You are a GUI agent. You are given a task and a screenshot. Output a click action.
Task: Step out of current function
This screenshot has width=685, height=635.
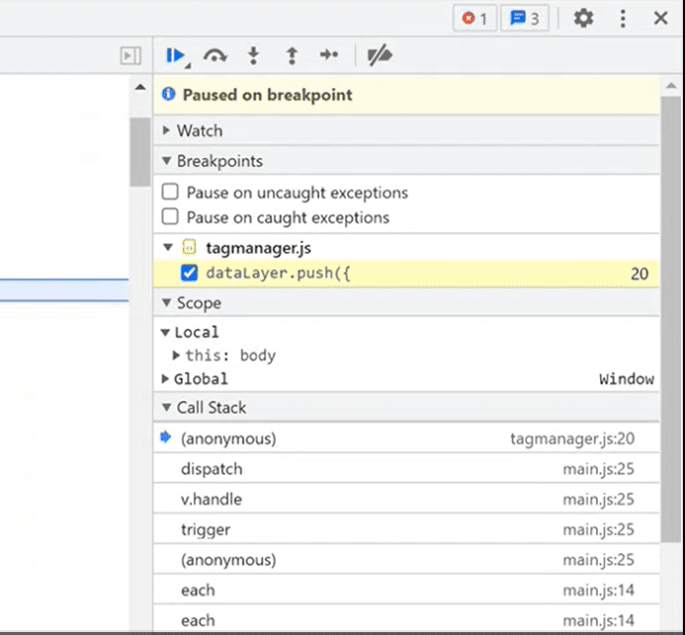coord(292,56)
